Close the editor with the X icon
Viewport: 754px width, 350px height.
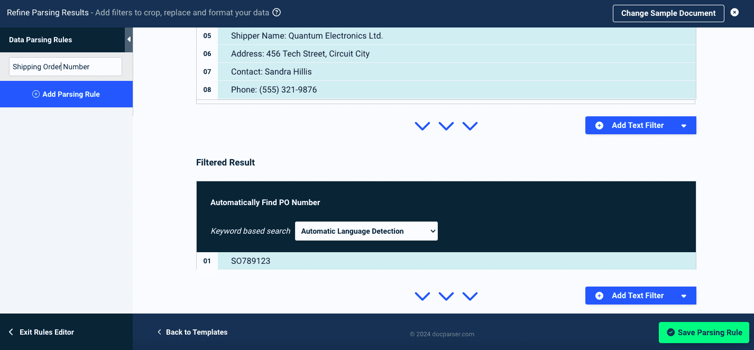[x=734, y=13]
